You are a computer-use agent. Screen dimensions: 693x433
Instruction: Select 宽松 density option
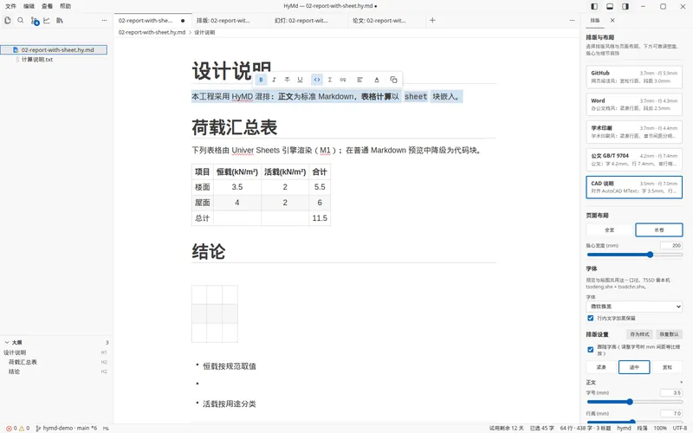tap(667, 367)
